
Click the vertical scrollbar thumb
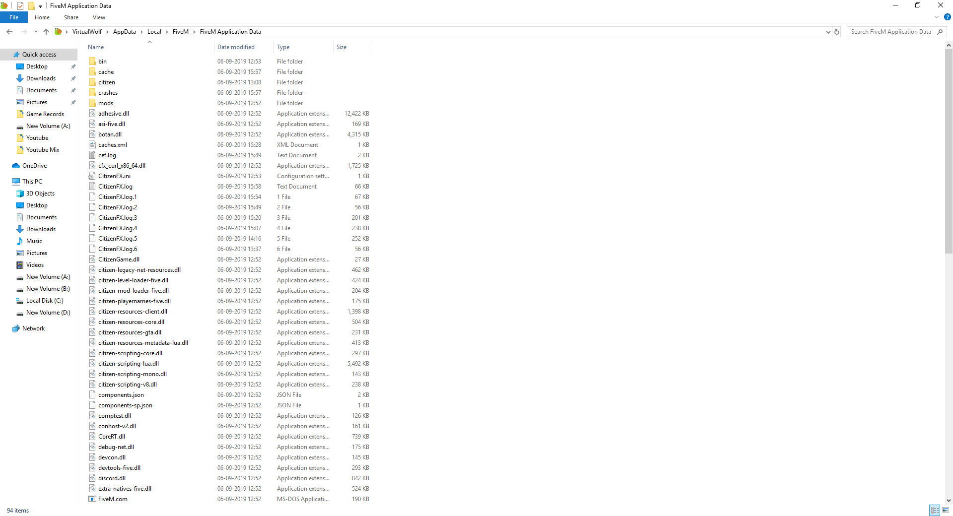[x=949, y=151]
